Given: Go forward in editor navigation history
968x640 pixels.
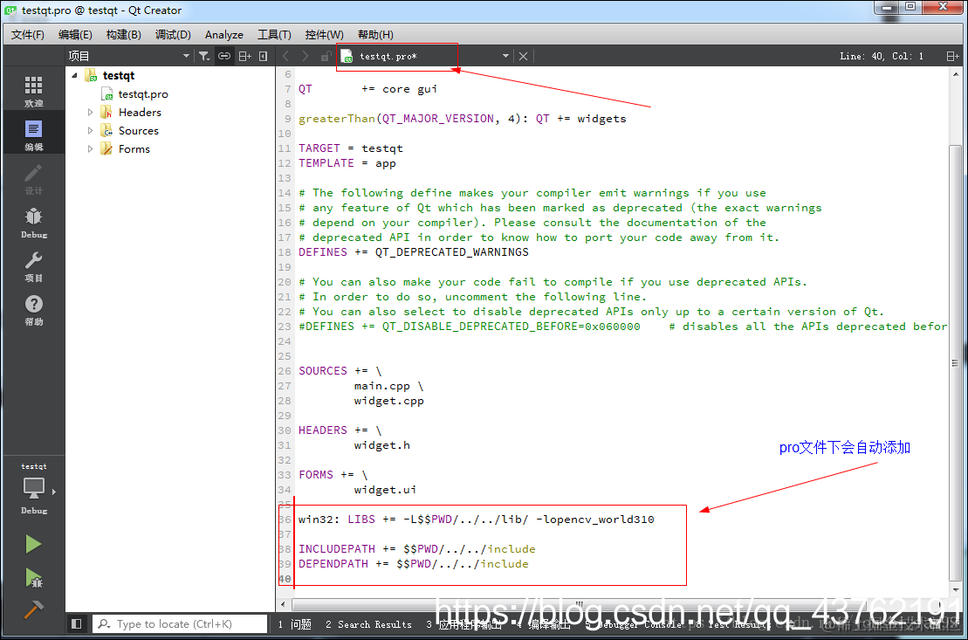Looking at the screenshot, I should pyautogui.click(x=305, y=56).
